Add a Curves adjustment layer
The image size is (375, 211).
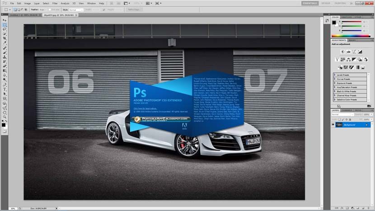click(354, 52)
